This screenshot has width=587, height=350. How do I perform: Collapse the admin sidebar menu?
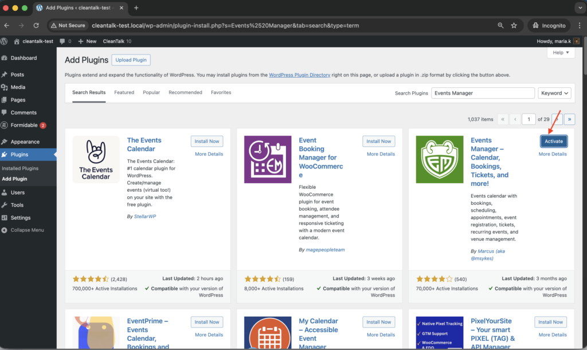pyautogui.click(x=26, y=230)
